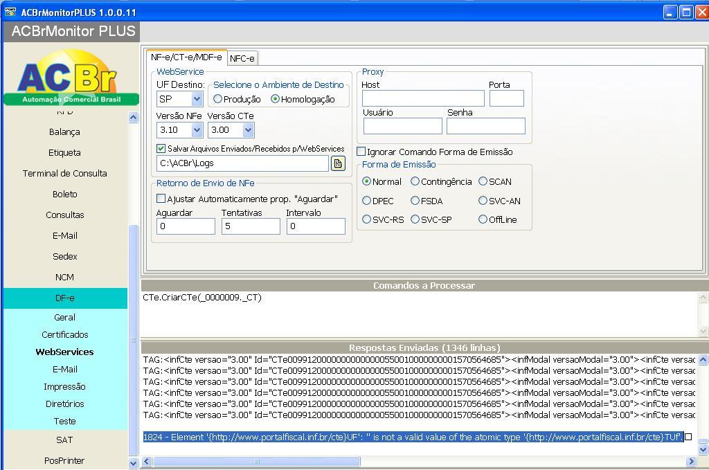The width and height of the screenshot is (709, 470).
Task: Click Respostas Enviadas scroll up arrow
Action: [703, 360]
